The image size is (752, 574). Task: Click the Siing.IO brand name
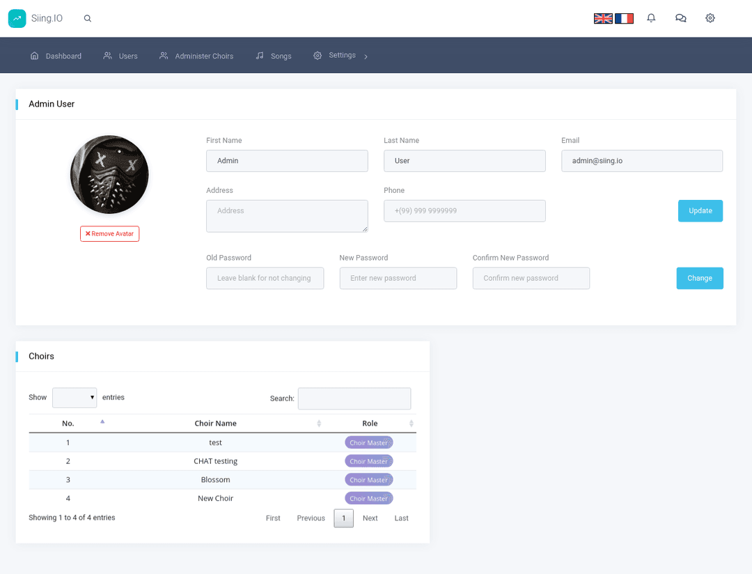coord(47,18)
